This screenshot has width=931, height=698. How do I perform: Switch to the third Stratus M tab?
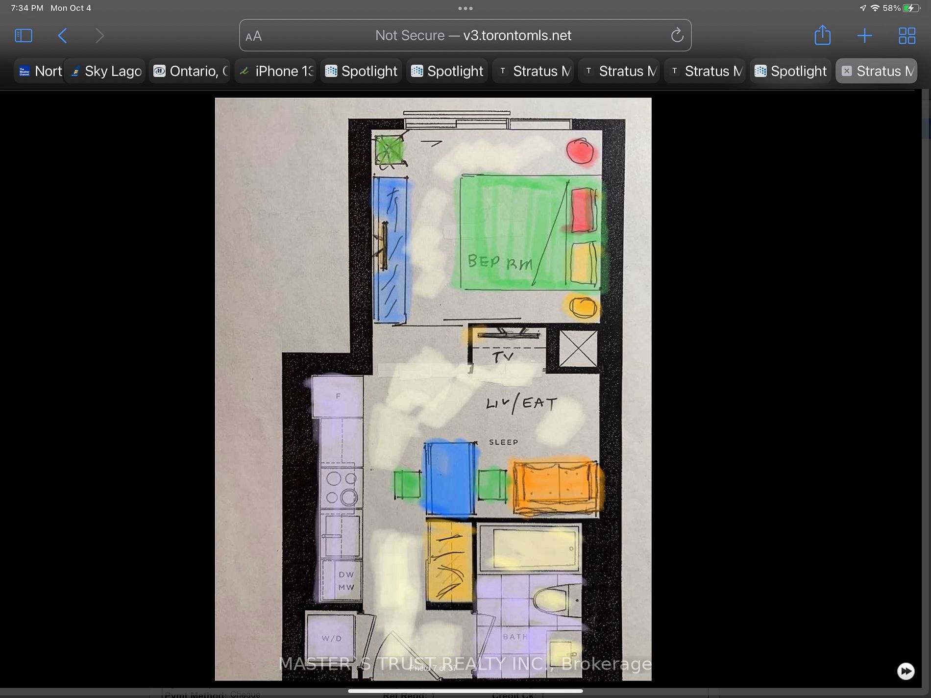point(705,71)
